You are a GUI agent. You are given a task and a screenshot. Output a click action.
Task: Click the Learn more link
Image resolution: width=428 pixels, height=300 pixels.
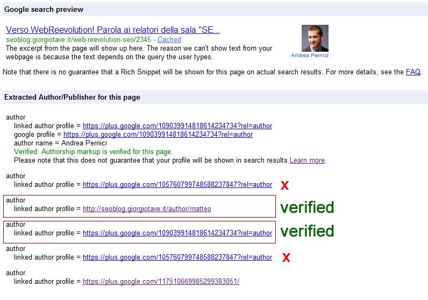(x=307, y=161)
